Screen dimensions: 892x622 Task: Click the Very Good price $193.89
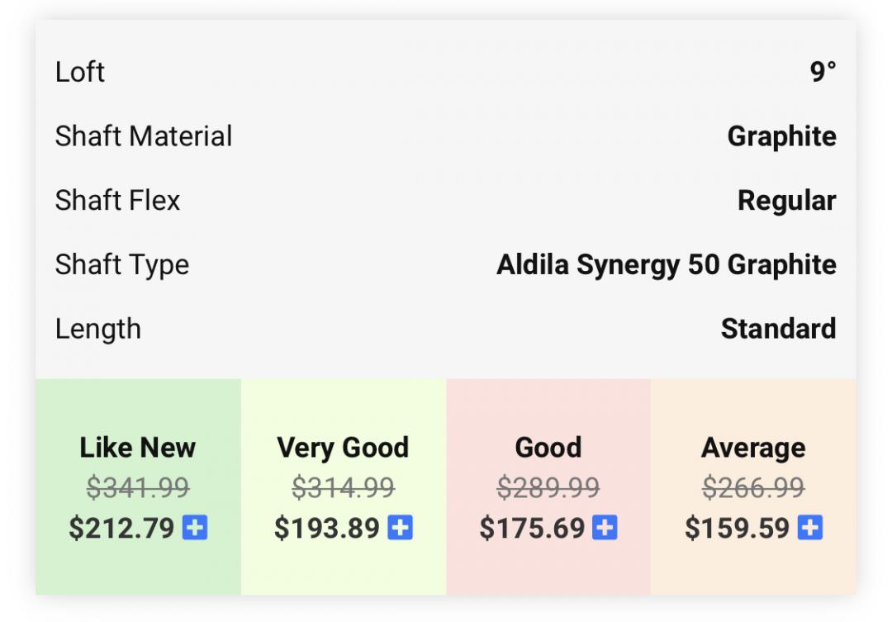[x=326, y=528]
